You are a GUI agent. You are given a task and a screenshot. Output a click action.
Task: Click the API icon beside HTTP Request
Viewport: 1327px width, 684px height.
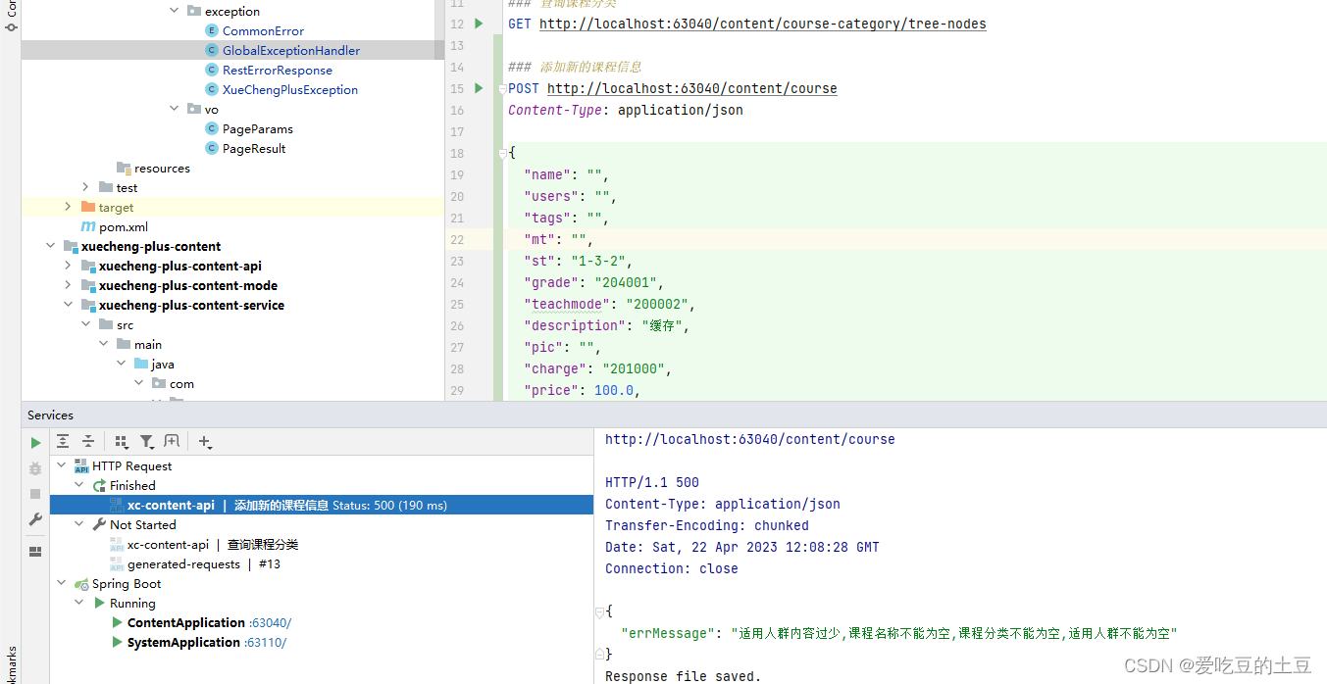81,466
